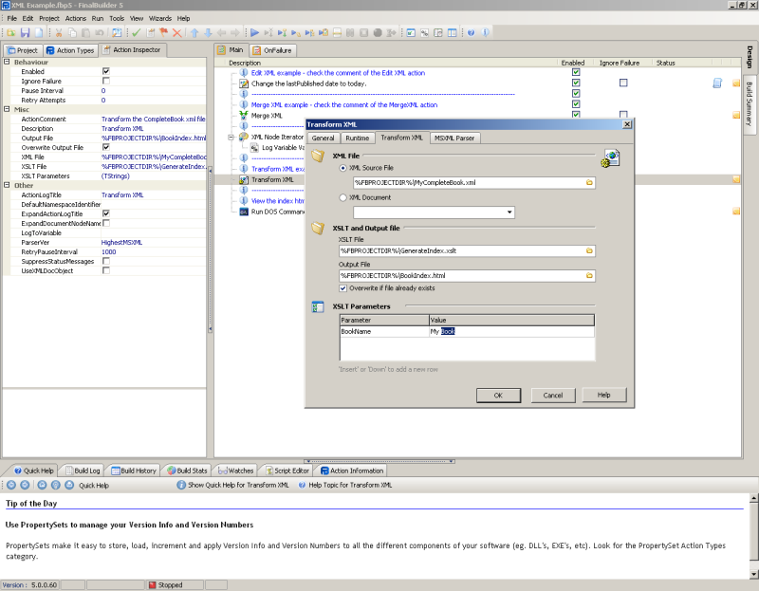Open the XML Document dropdown list
The image size is (759, 591).
coord(510,212)
